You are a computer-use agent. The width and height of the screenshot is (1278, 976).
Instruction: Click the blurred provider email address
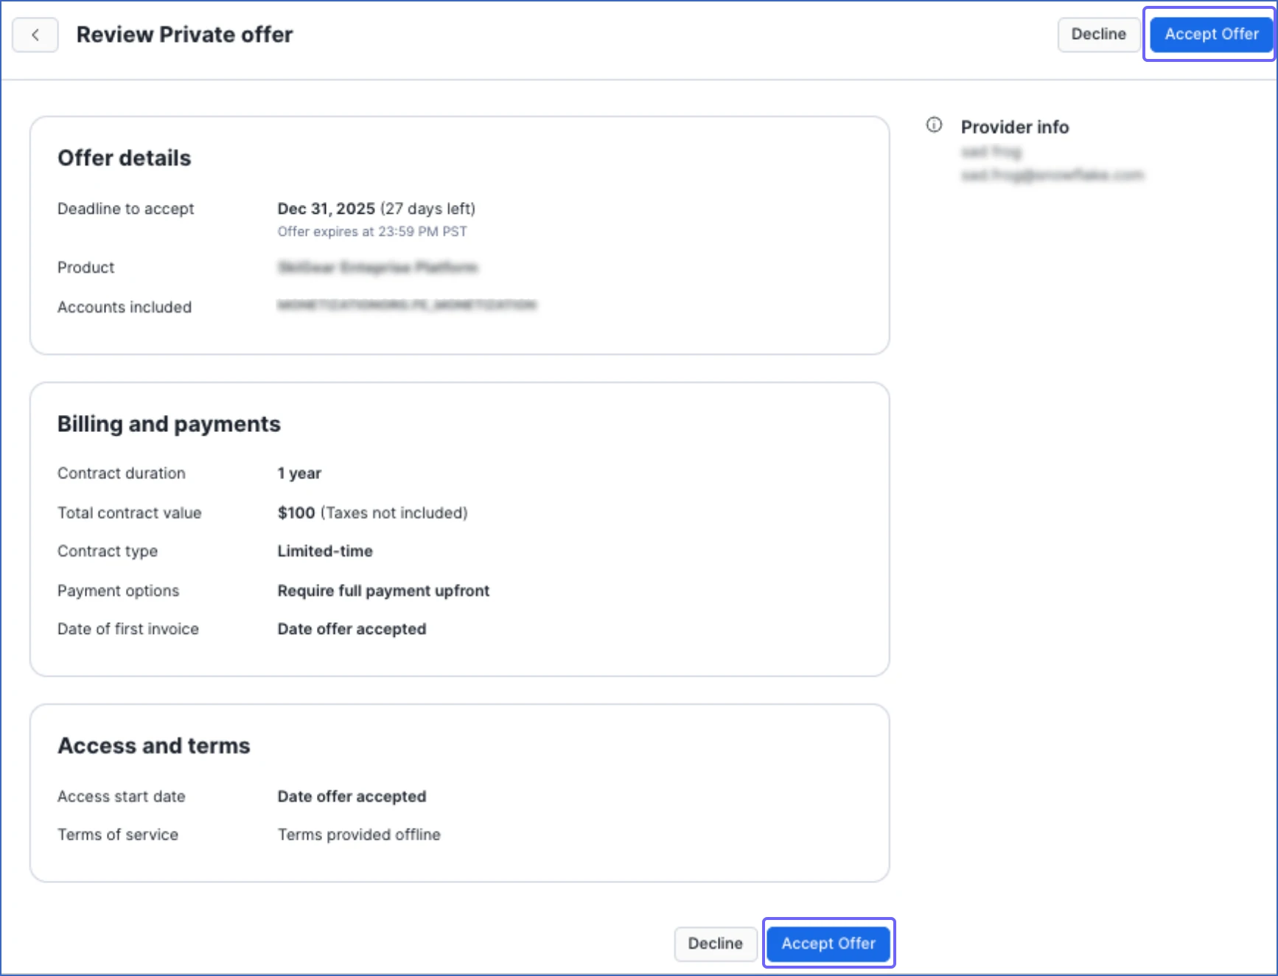click(1052, 175)
